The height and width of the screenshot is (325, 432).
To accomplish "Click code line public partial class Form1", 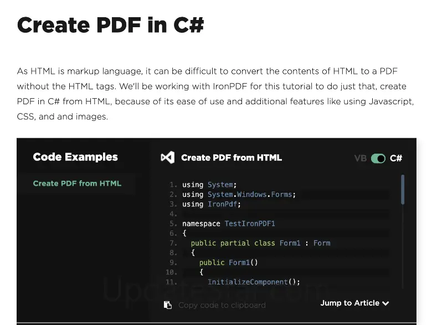I will (260, 243).
